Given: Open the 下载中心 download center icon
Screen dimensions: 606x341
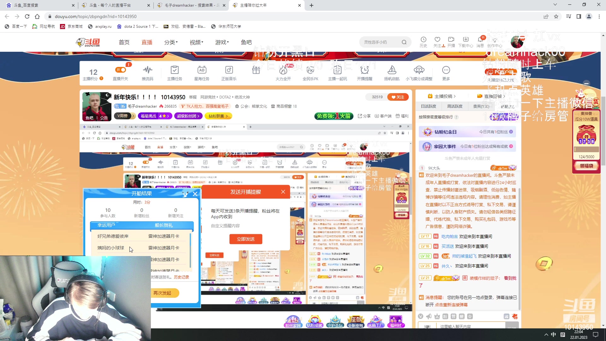Looking at the screenshot, I should click(466, 39).
